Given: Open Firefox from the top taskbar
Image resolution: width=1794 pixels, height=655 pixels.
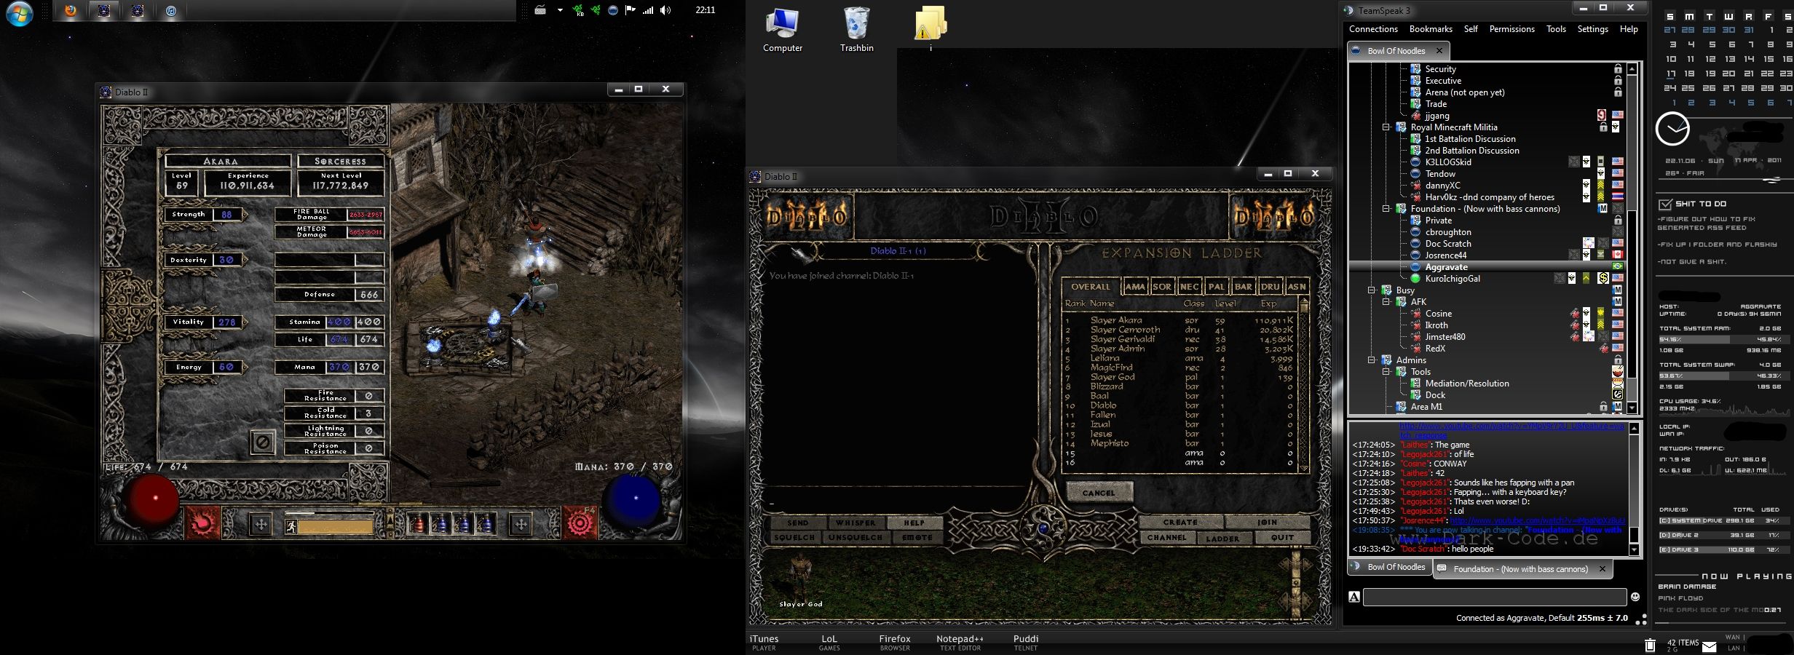Looking at the screenshot, I should [x=71, y=10].
